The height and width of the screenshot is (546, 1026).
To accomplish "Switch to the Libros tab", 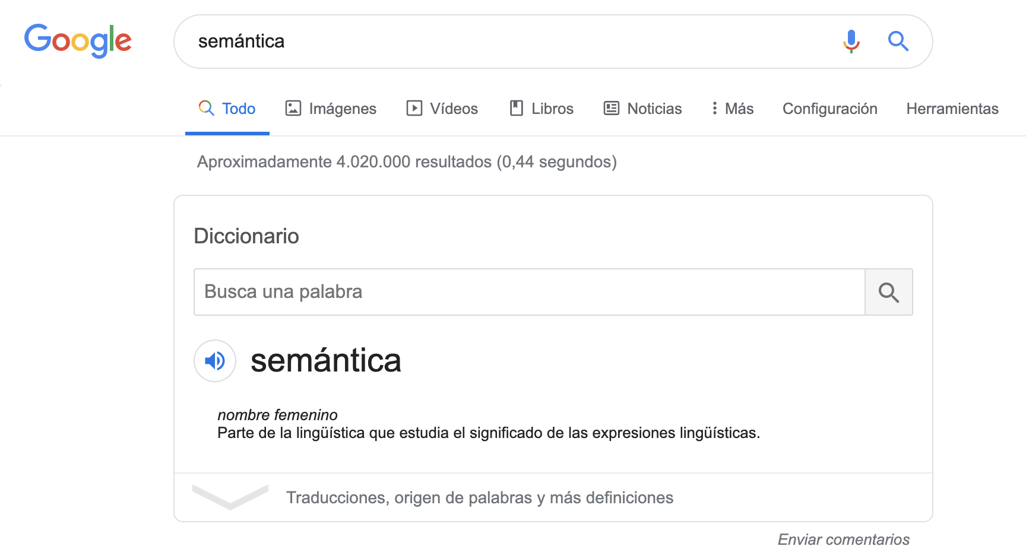I will click(541, 109).
